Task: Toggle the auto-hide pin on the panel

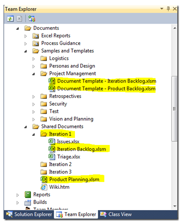Action: pos(168,9)
